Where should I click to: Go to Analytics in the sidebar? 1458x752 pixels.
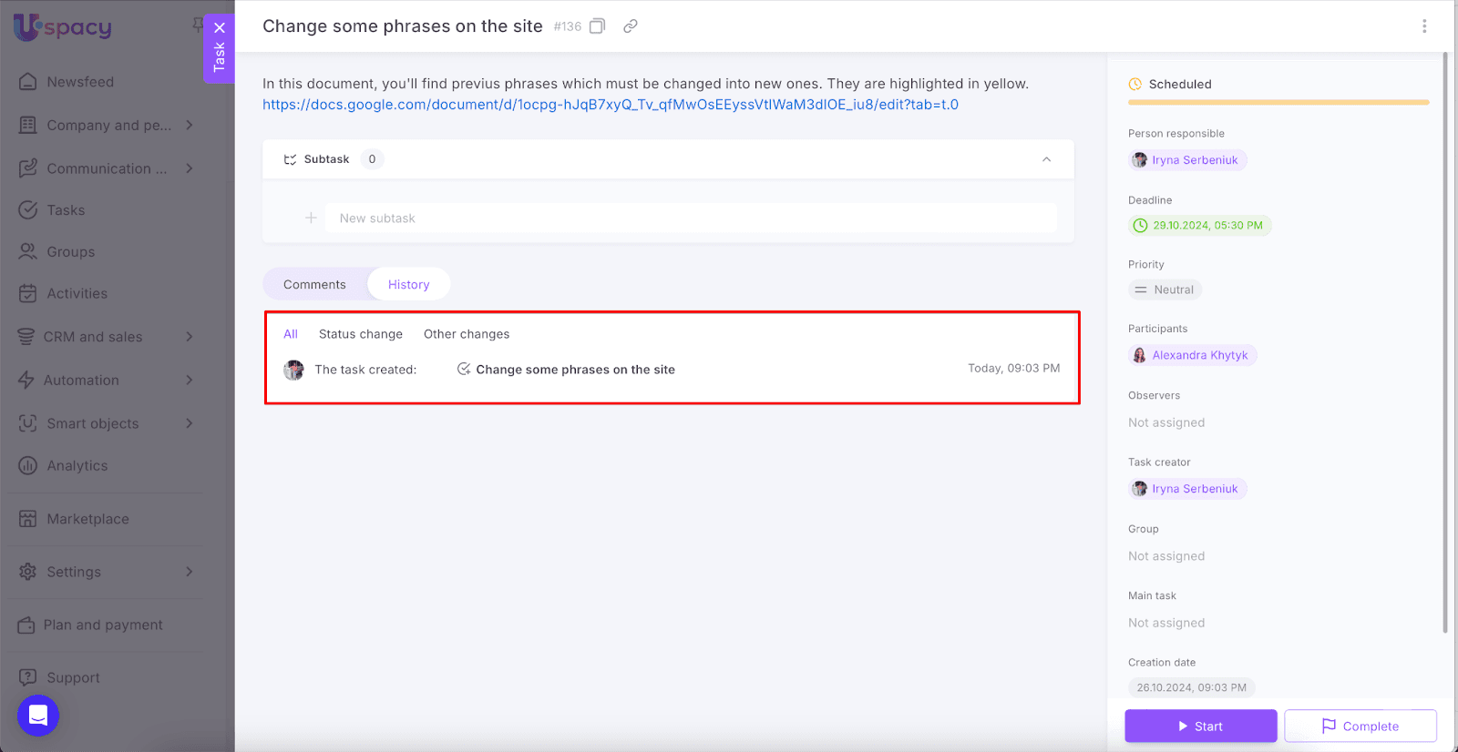coord(77,466)
